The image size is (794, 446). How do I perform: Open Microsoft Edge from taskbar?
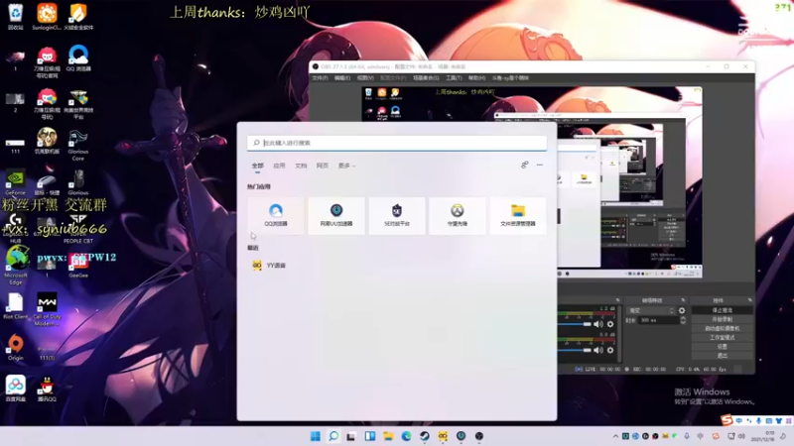[x=407, y=436]
